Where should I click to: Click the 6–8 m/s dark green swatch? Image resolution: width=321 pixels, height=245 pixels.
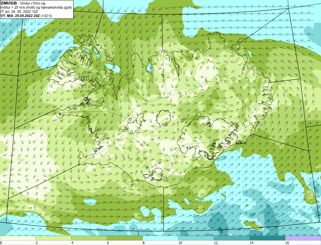point(125,238)
